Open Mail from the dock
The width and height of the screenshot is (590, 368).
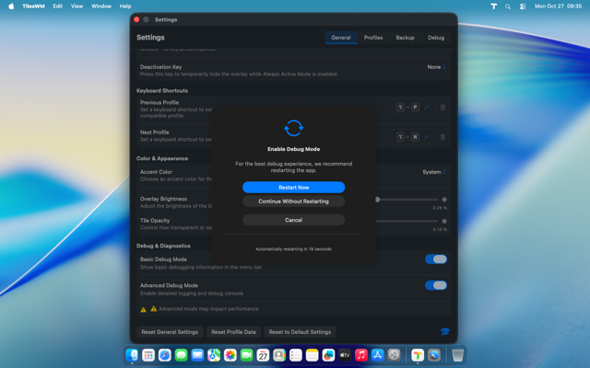(197, 355)
